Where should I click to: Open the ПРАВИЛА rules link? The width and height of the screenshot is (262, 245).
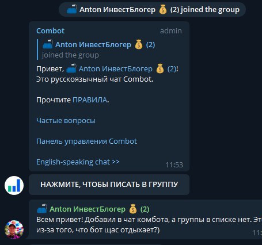click(90, 100)
